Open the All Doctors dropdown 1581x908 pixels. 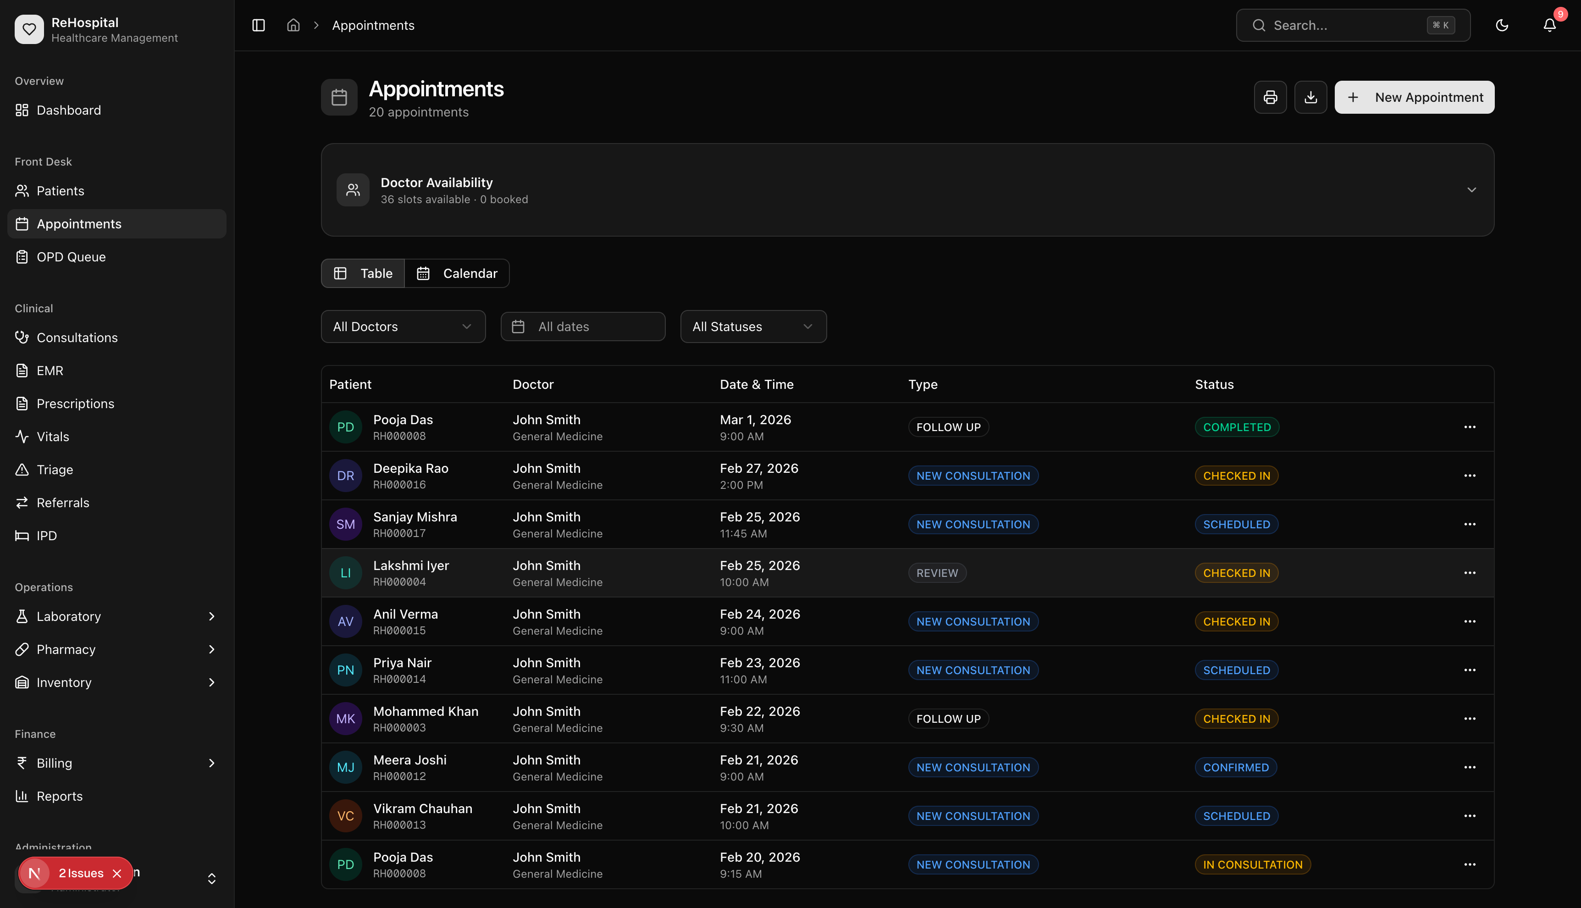click(403, 326)
